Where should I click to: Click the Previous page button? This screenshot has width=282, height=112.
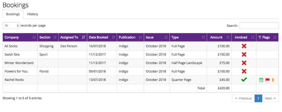pyautogui.click(x=243, y=98)
